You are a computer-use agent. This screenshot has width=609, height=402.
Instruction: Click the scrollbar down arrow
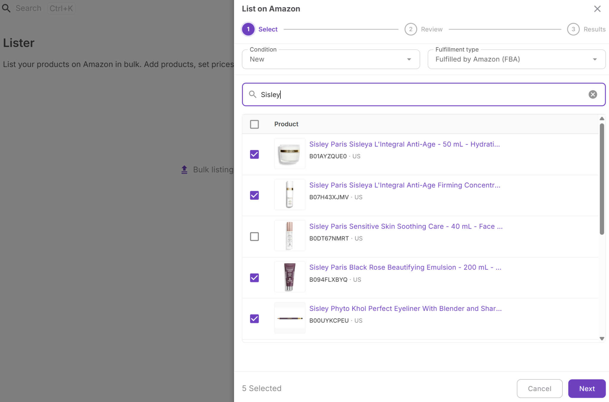point(602,338)
